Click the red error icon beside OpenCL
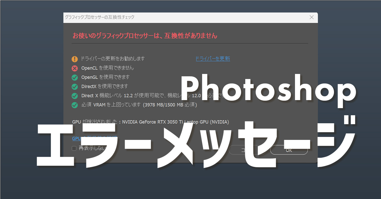The height and width of the screenshot is (199, 381). pyautogui.click(x=75, y=68)
